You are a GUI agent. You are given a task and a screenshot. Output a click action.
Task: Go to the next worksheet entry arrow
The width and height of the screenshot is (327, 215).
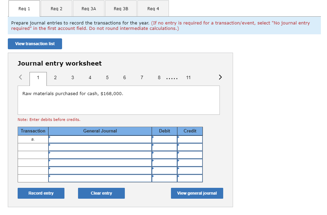220,77
